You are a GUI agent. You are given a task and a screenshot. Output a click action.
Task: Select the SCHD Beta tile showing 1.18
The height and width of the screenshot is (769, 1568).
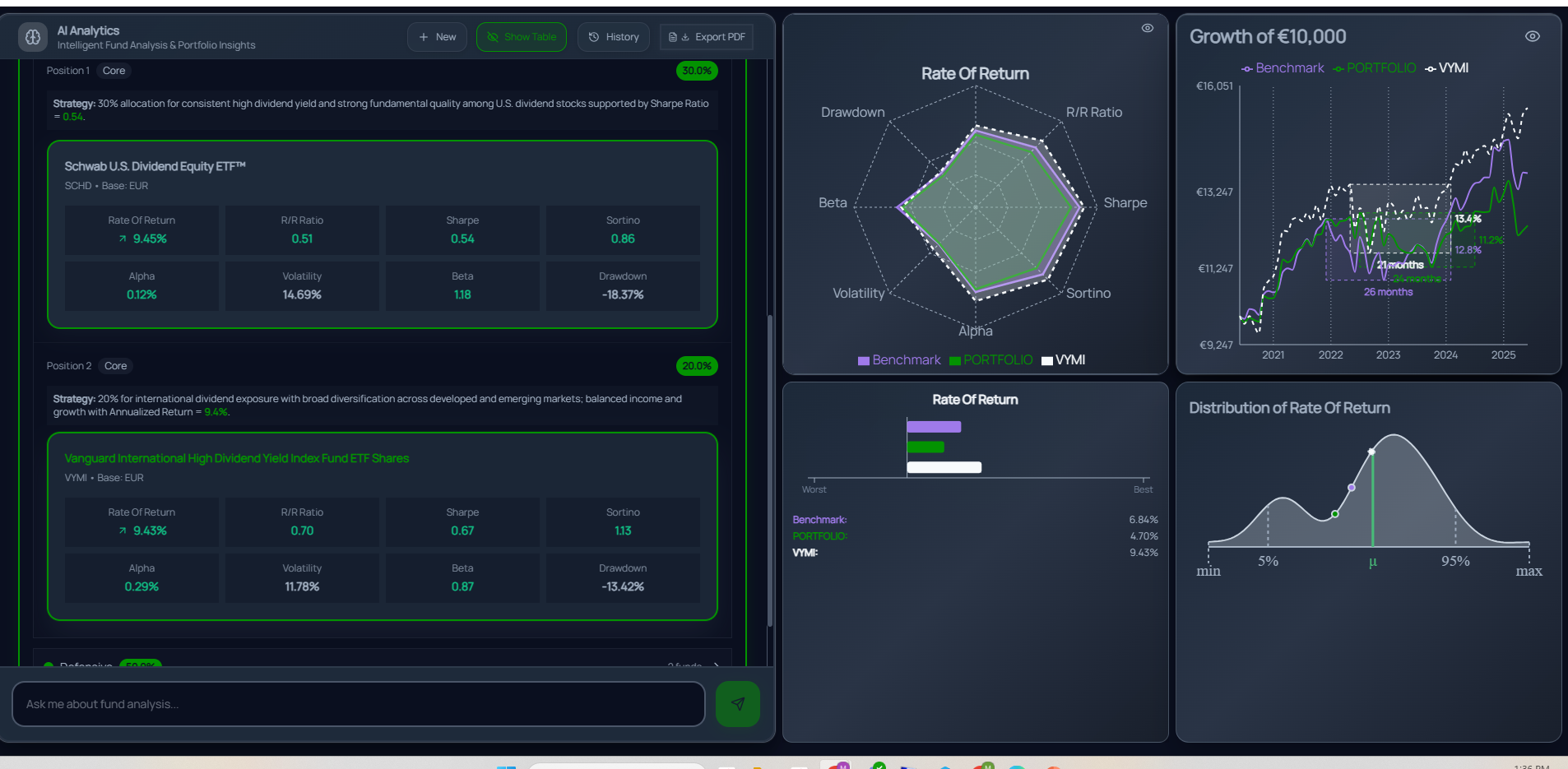(462, 286)
